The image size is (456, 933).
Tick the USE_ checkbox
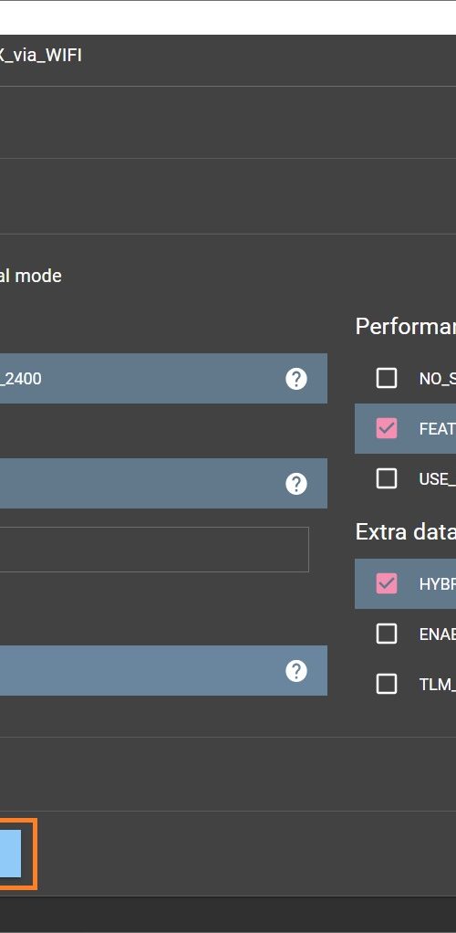[387, 478]
